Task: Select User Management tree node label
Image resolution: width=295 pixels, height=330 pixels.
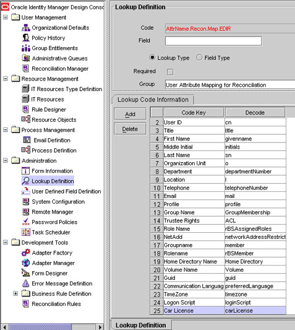Action: (43, 17)
